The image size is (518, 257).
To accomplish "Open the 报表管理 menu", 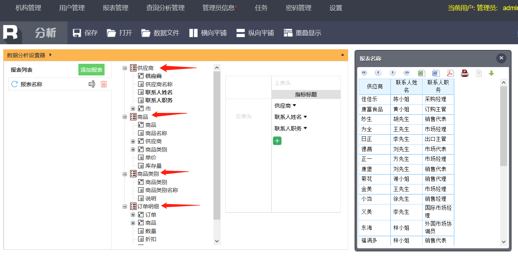I will (115, 8).
